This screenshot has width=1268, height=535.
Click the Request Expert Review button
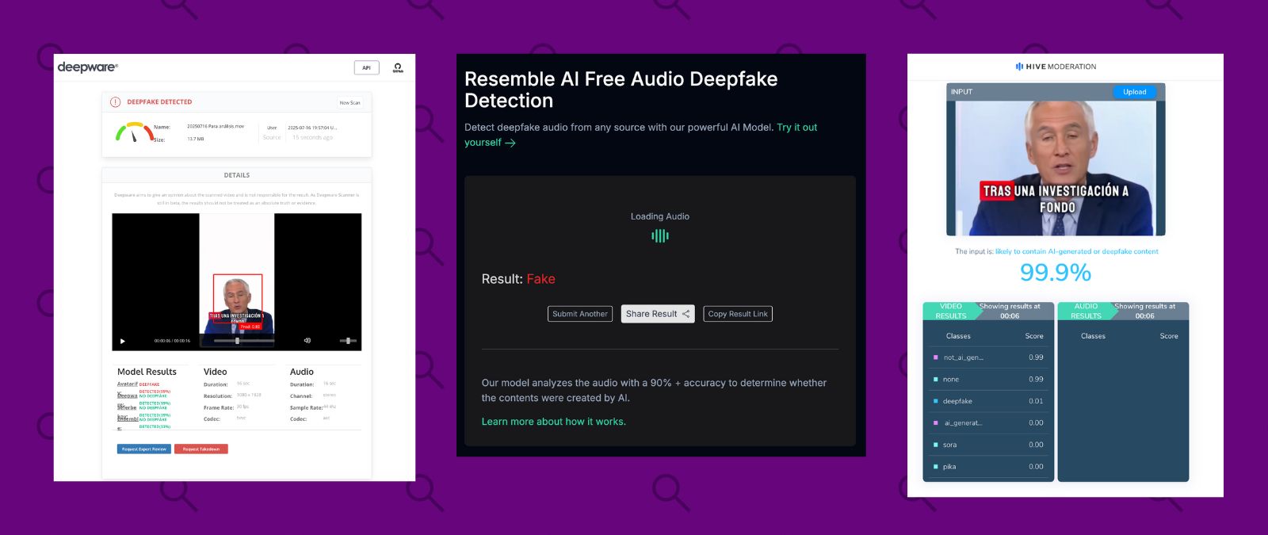click(x=144, y=449)
